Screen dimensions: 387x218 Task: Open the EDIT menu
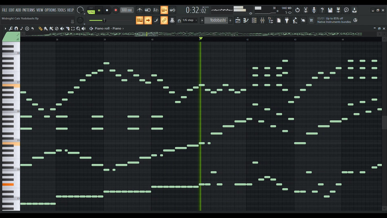[11, 10]
